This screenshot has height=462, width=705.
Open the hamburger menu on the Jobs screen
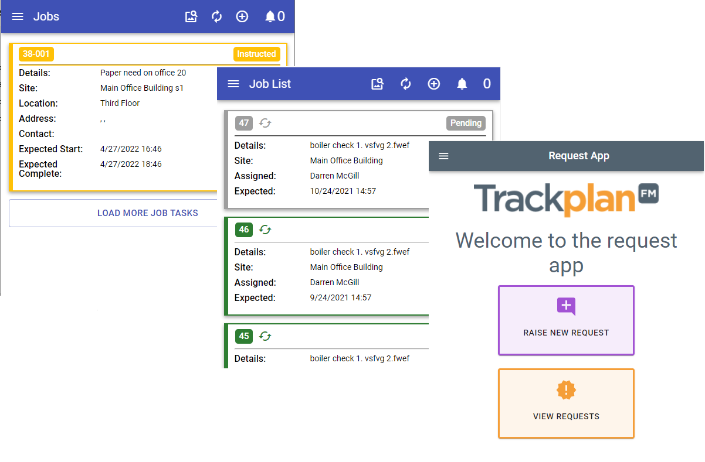(x=17, y=16)
